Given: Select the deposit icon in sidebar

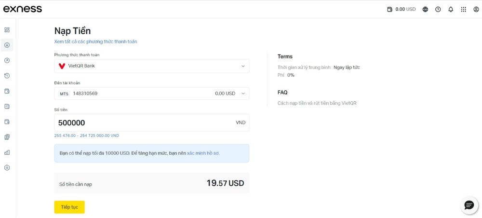Looking at the screenshot, I should (x=7, y=45).
